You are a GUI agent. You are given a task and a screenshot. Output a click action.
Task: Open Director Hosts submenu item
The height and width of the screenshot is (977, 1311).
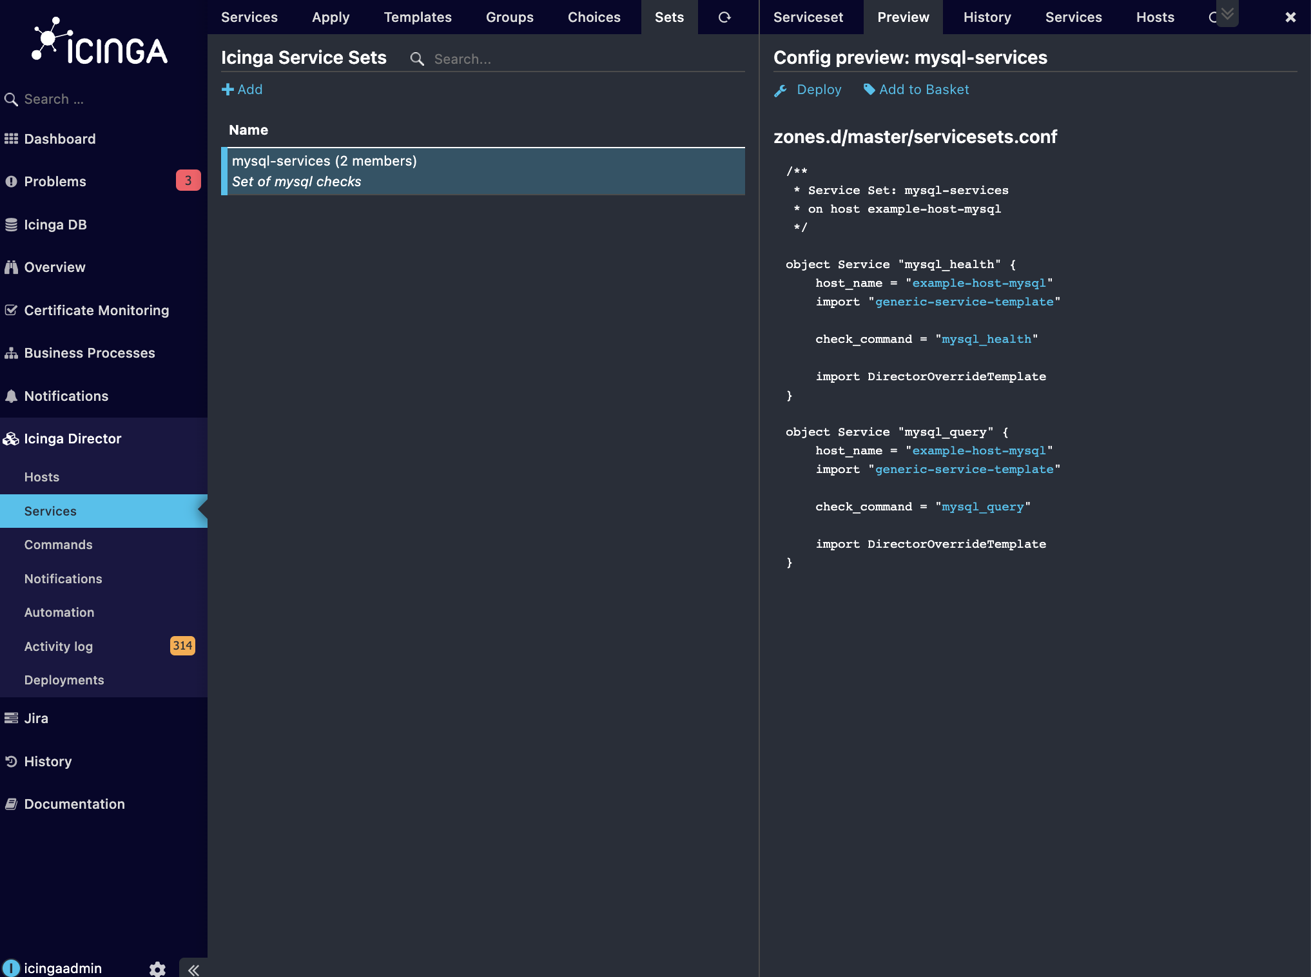104,477
